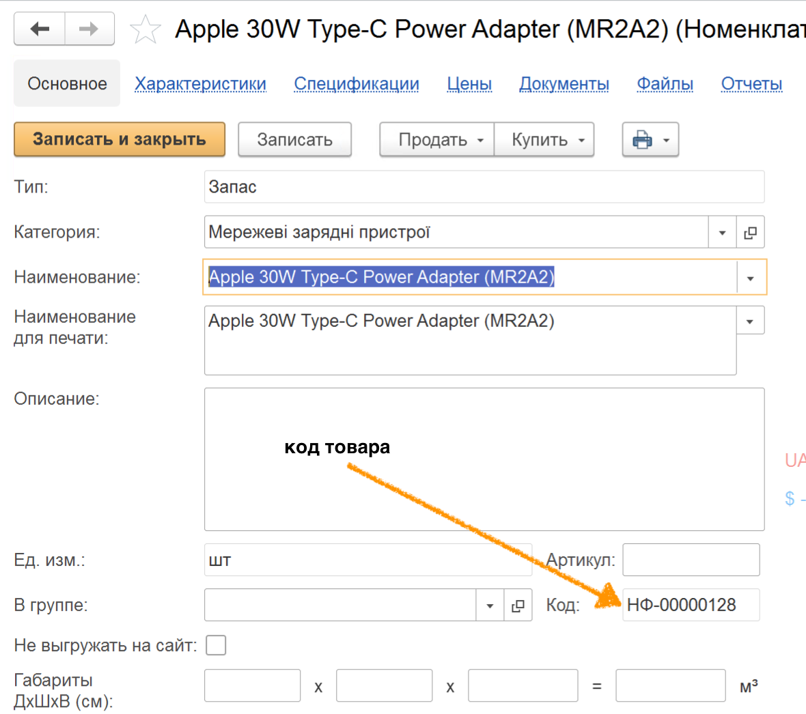Click the 'Ед. изм.' field with шт
The width and height of the screenshot is (806, 714).
[x=368, y=560]
